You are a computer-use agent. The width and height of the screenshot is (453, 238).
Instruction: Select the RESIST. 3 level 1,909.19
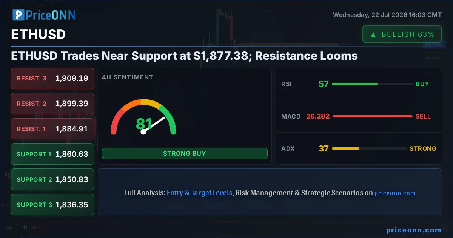(52, 78)
